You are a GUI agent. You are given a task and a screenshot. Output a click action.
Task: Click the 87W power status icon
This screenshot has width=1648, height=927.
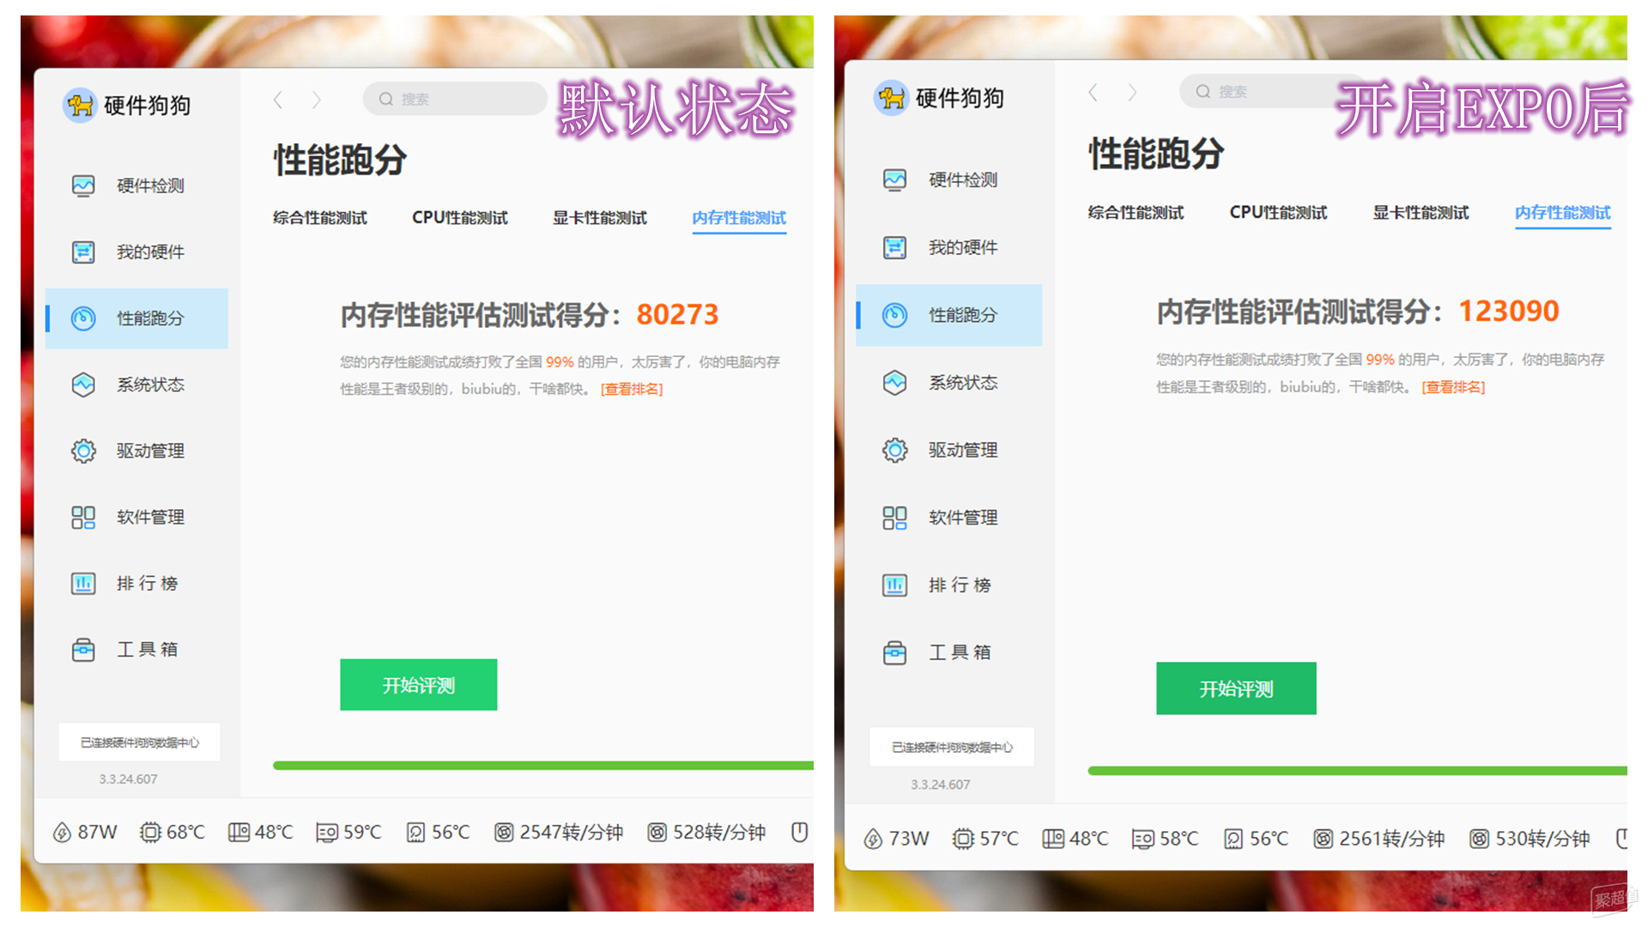pos(62,833)
